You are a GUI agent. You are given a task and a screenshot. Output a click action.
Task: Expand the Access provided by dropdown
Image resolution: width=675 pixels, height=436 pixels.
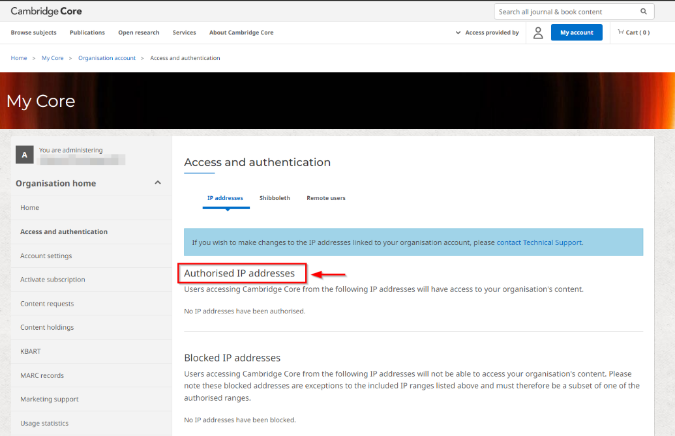click(x=487, y=33)
